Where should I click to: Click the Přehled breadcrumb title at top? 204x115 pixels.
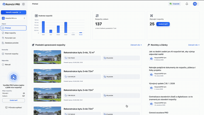35,4
